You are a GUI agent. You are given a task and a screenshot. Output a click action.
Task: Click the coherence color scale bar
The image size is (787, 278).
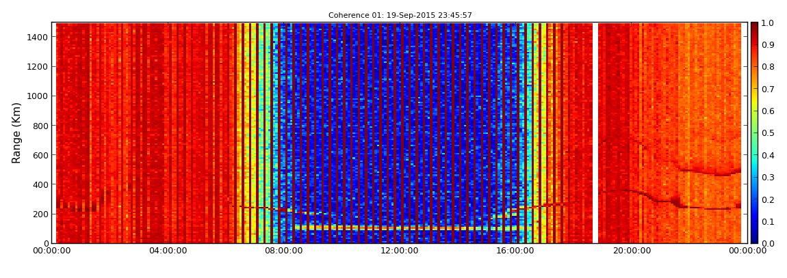(x=754, y=133)
